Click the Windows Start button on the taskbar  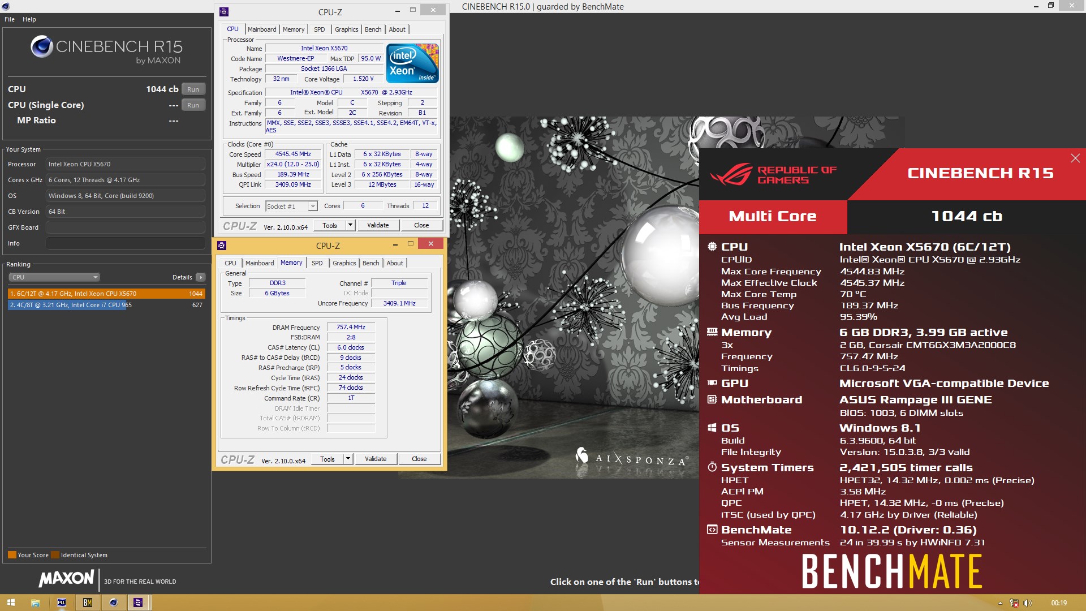coord(11,603)
